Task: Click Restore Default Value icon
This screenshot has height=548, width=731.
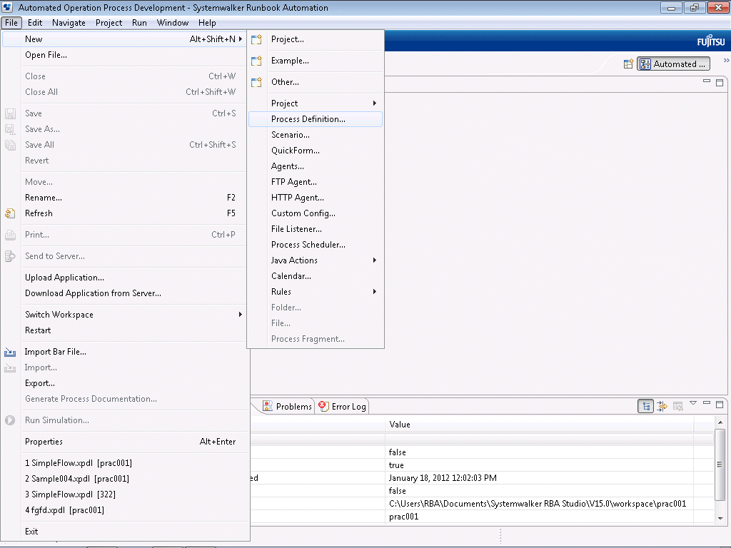Action: point(678,406)
